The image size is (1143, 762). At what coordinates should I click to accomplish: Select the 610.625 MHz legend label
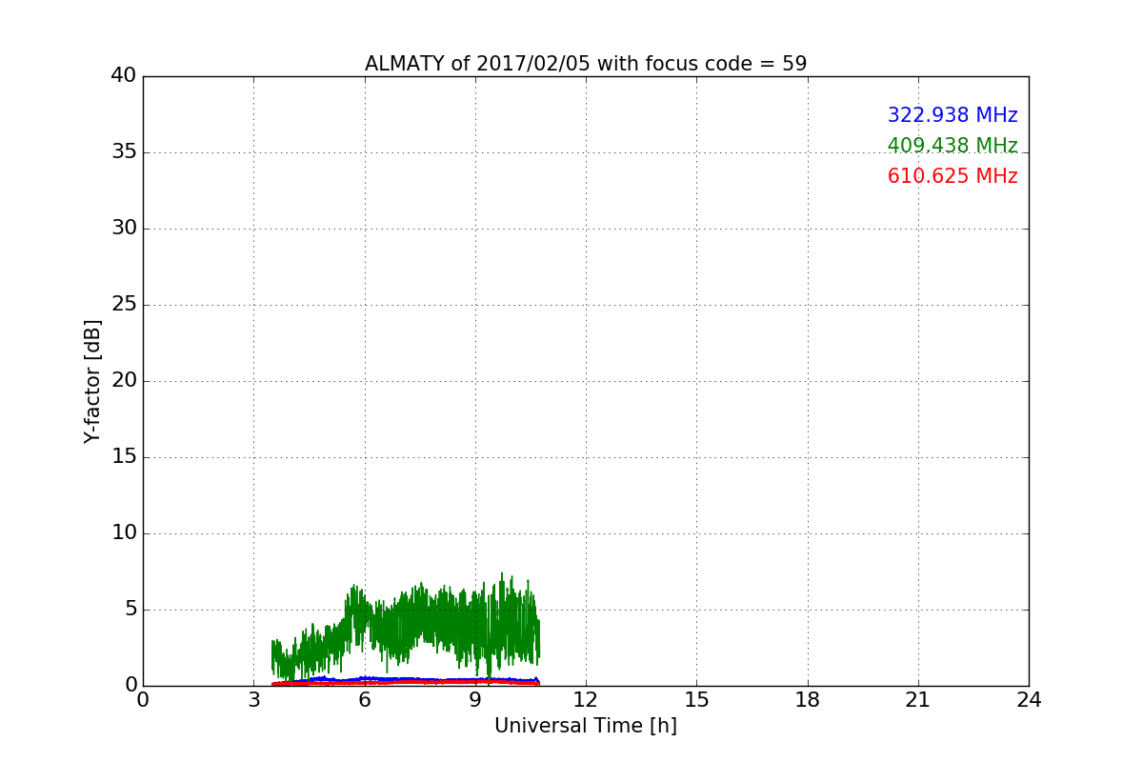(x=952, y=176)
